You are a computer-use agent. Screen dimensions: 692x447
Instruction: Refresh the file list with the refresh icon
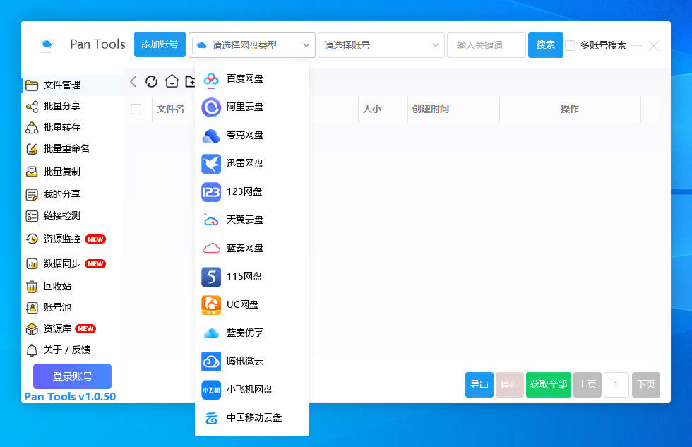151,81
